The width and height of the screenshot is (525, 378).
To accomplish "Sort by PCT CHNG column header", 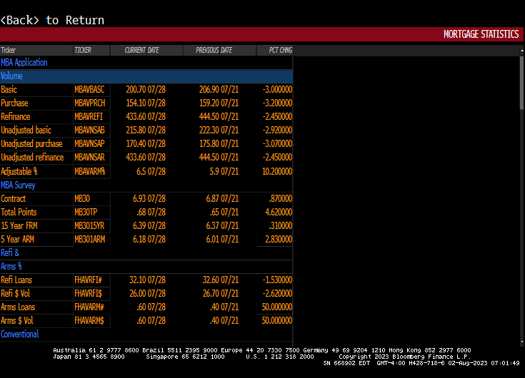I will [279, 50].
